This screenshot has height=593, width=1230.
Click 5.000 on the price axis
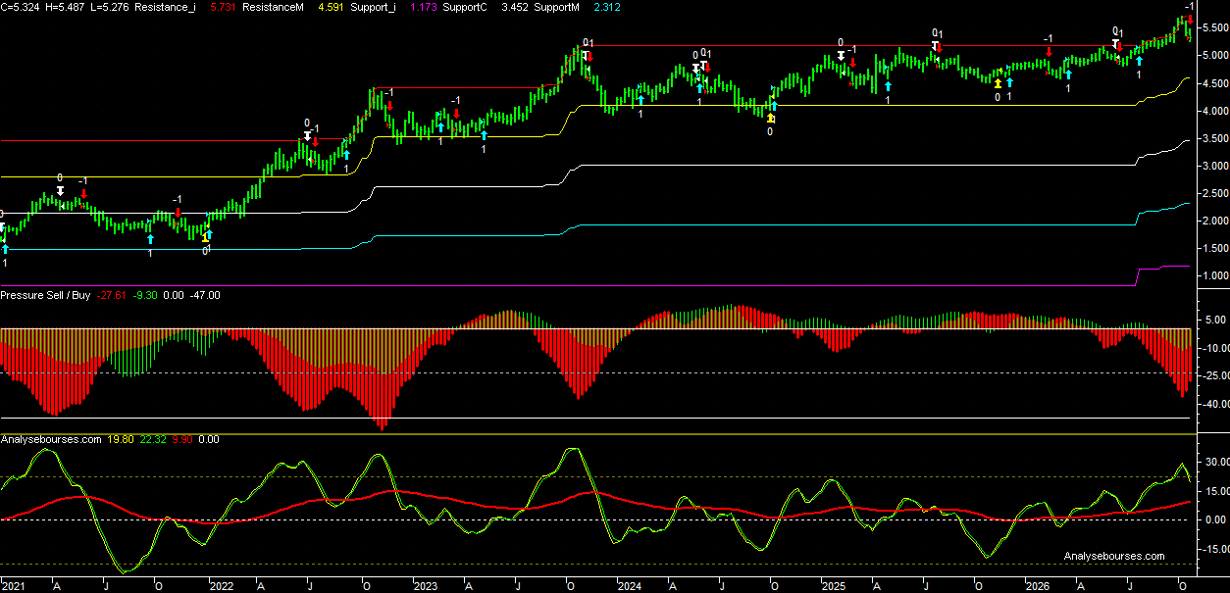tap(1214, 55)
